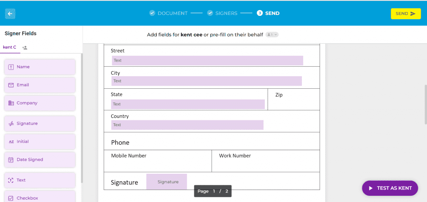The width and height of the screenshot is (427, 202).
Task: Select the Text field tool
Action: click(x=40, y=180)
